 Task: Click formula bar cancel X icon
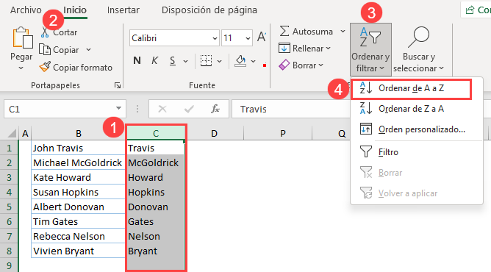click(162, 109)
